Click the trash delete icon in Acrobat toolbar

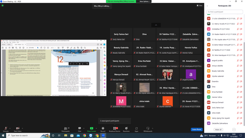point(82,48)
